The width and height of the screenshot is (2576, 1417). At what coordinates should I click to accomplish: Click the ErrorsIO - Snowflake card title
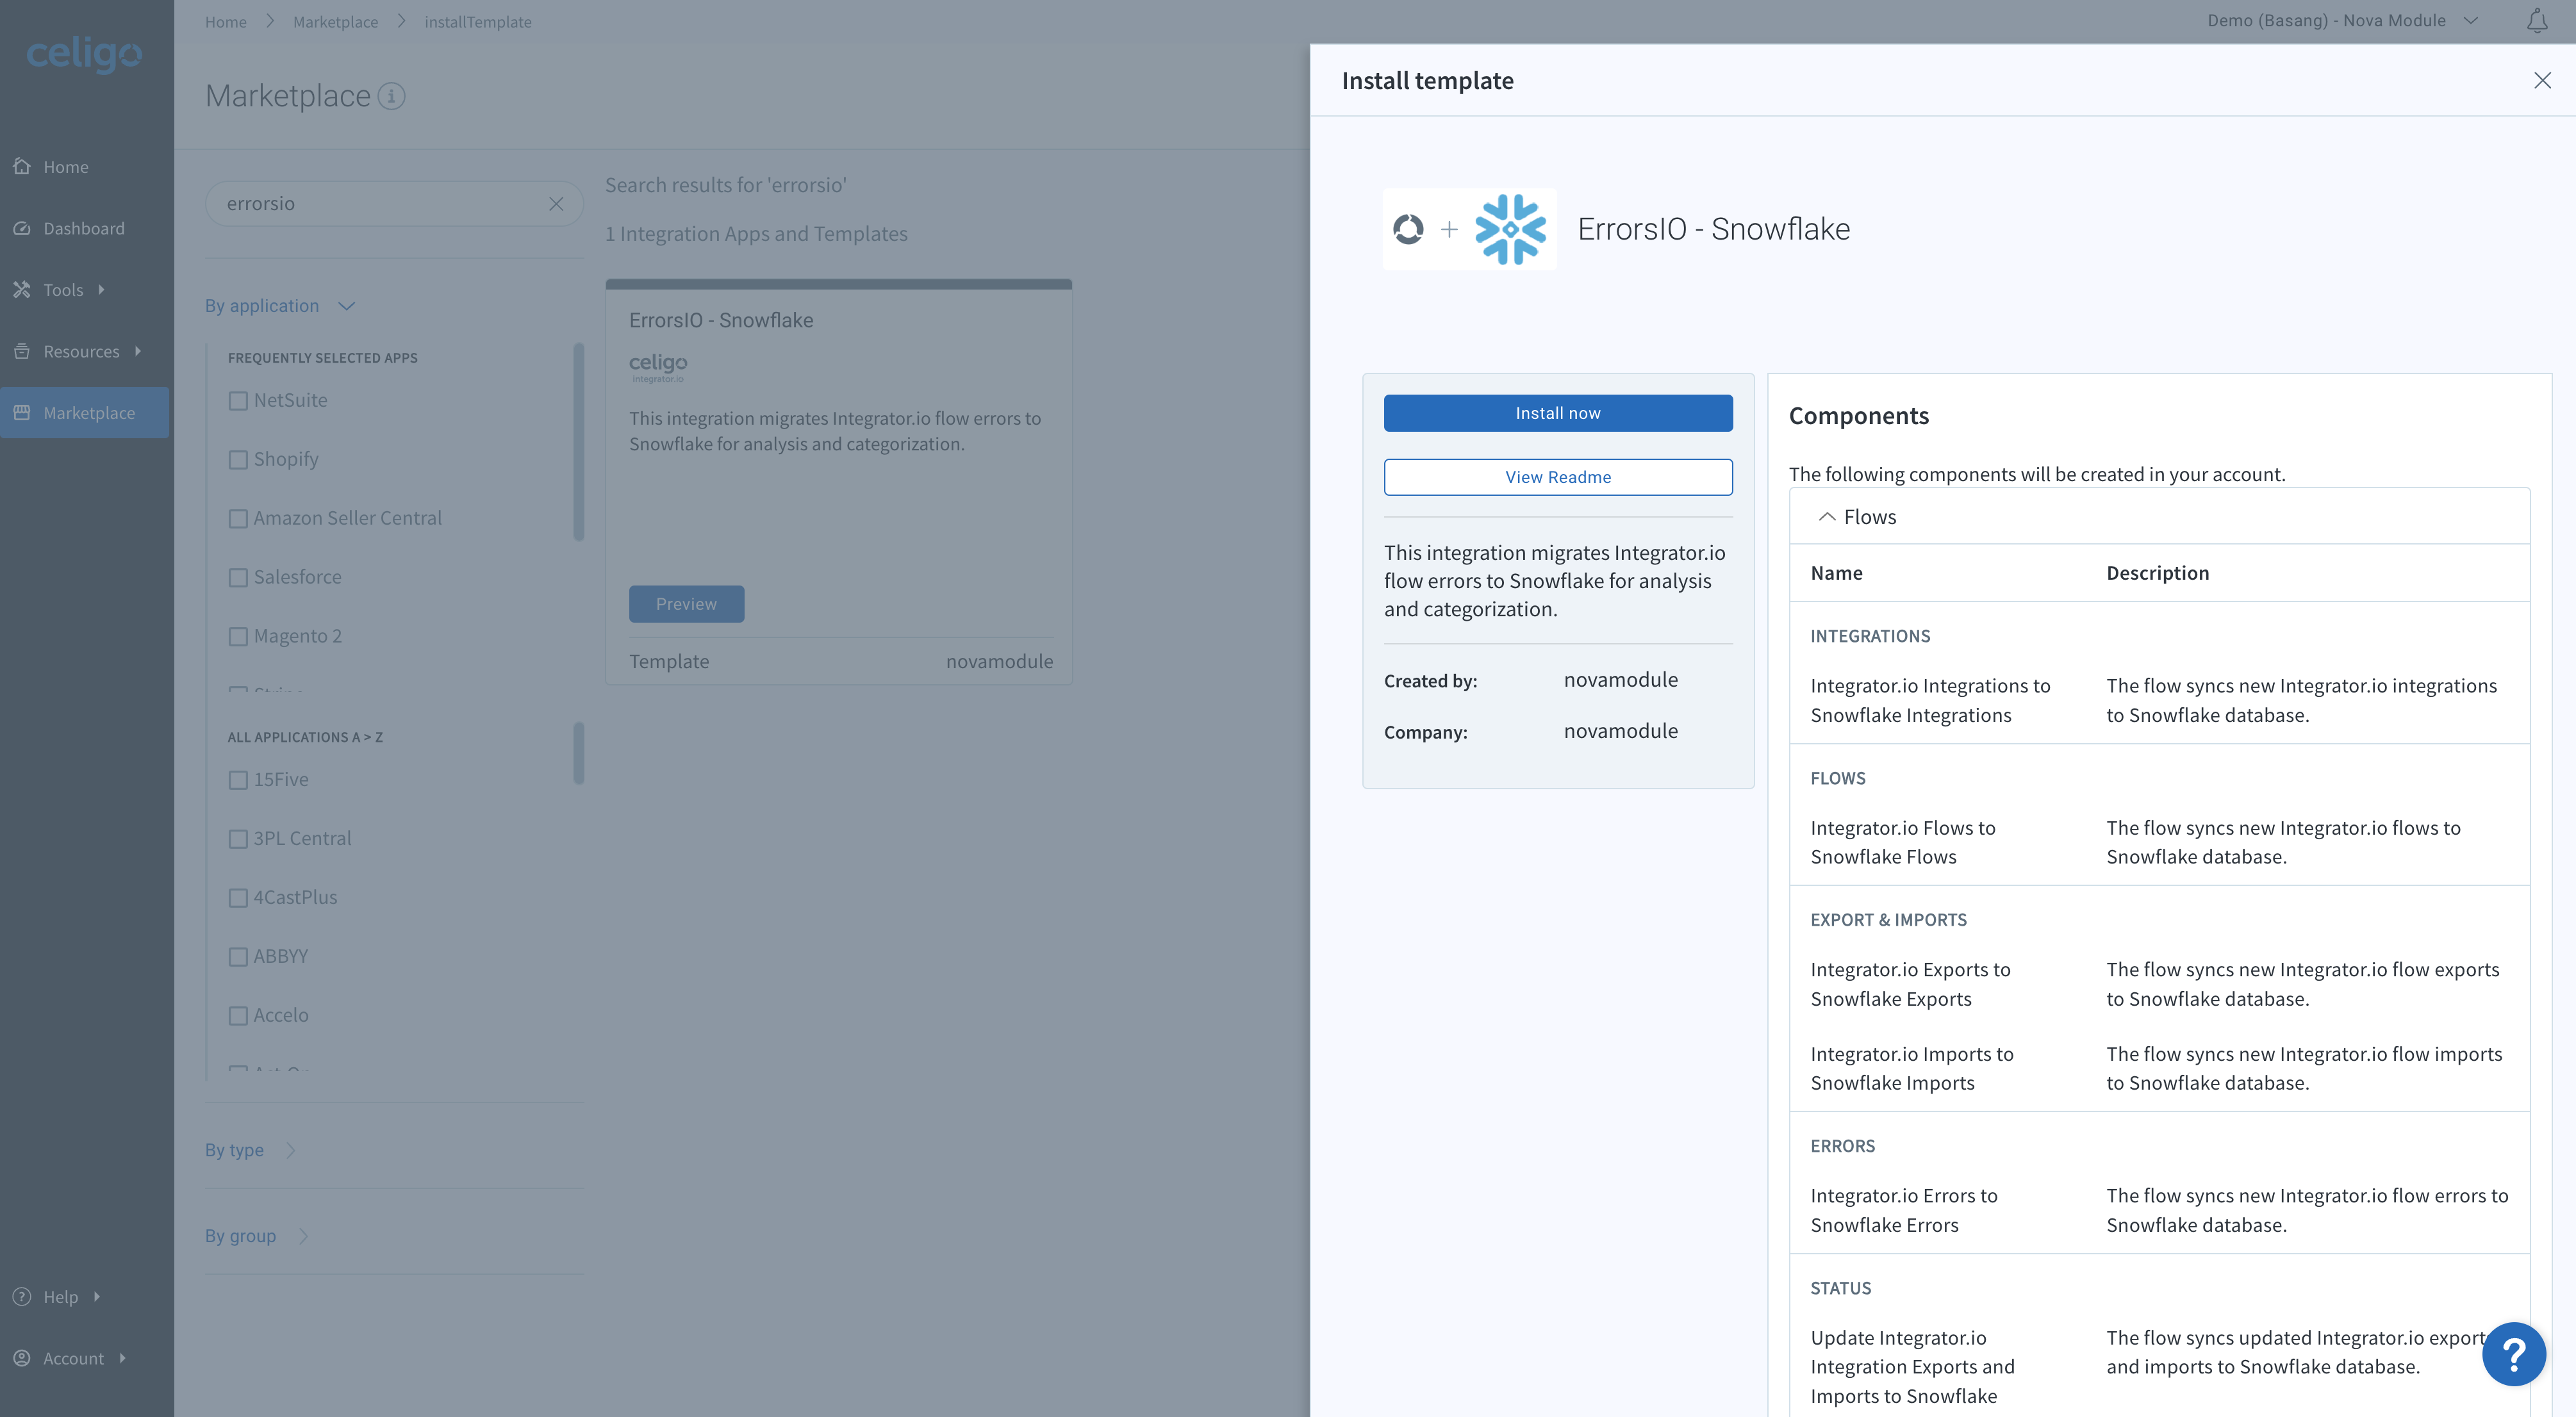coord(721,320)
